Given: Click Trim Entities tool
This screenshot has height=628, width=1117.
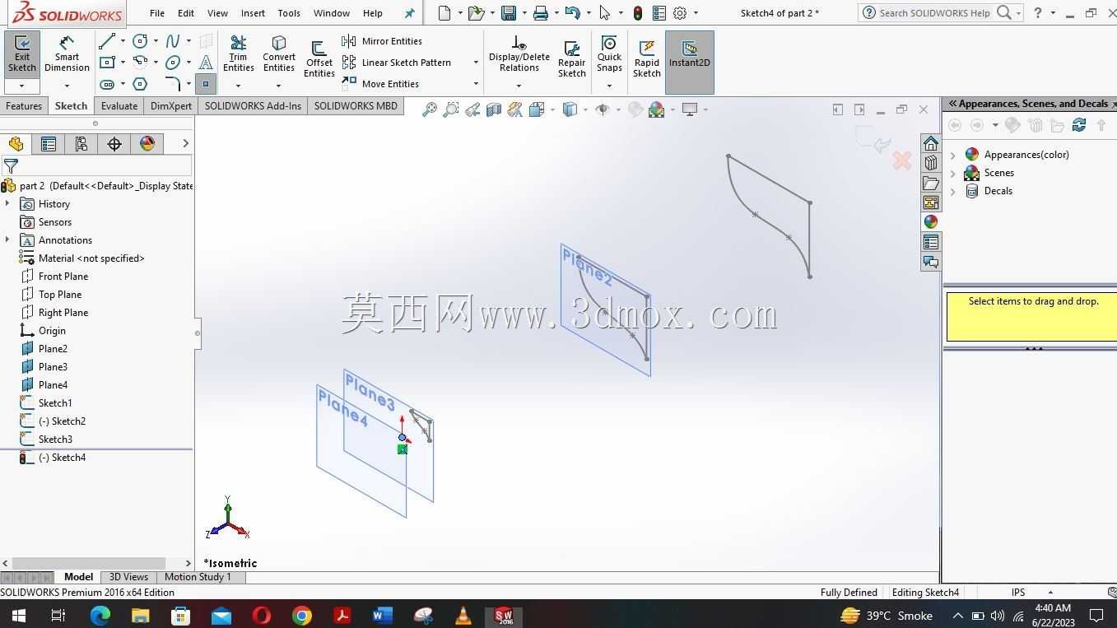Looking at the screenshot, I should click(238, 54).
